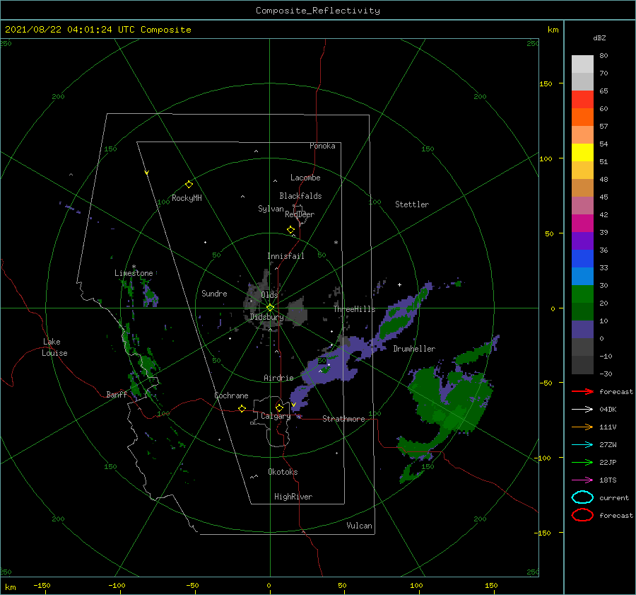Click the Stettler town label
The height and width of the screenshot is (595, 636).
412,204
